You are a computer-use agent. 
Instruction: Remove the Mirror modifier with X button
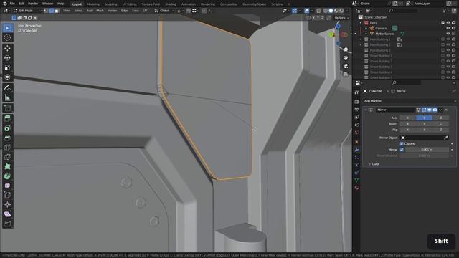(x=446, y=110)
